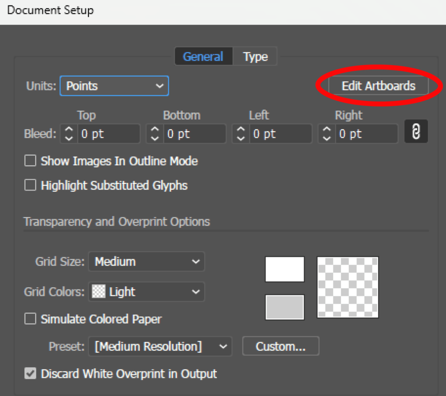Select the General tab
Image resolution: width=446 pixels, height=396 pixels.
point(203,57)
